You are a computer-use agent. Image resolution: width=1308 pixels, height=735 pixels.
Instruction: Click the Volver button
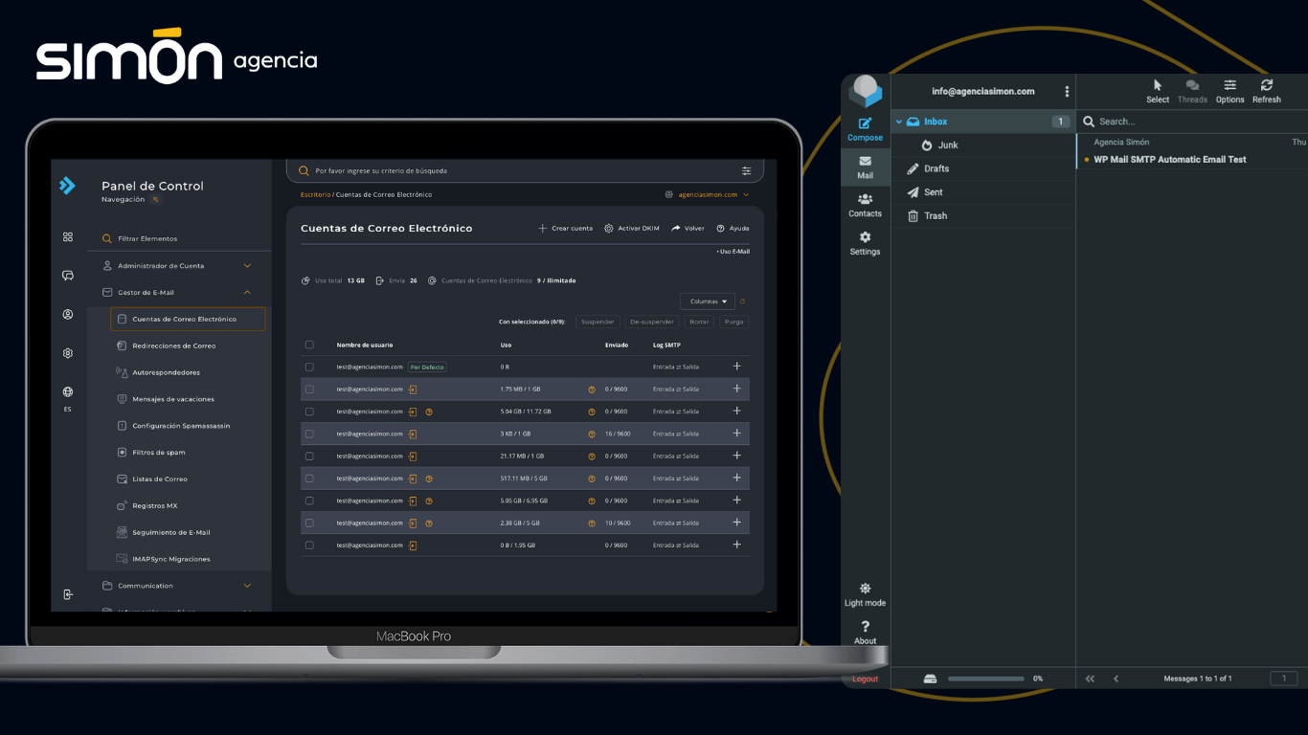point(688,229)
